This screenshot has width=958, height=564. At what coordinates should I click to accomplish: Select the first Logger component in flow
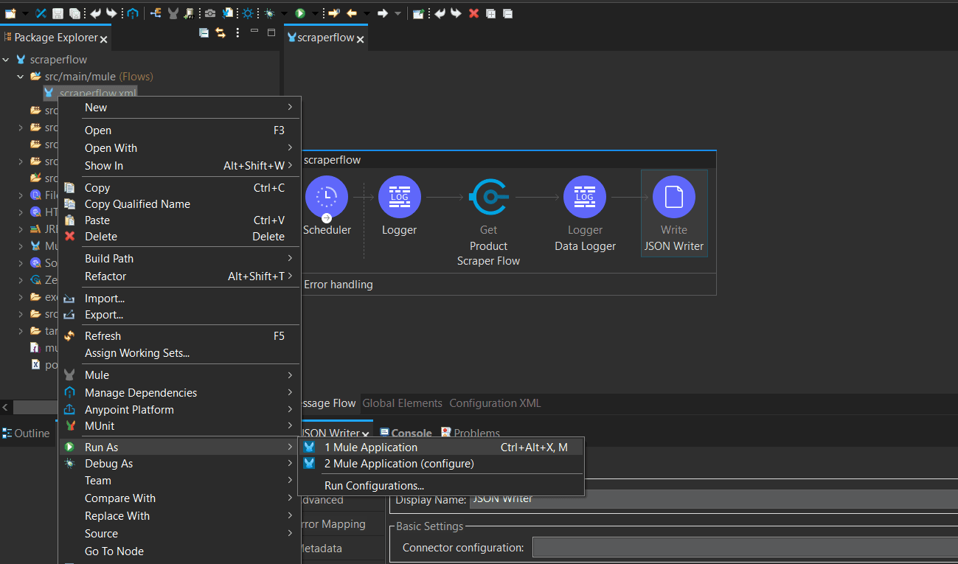click(x=399, y=206)
